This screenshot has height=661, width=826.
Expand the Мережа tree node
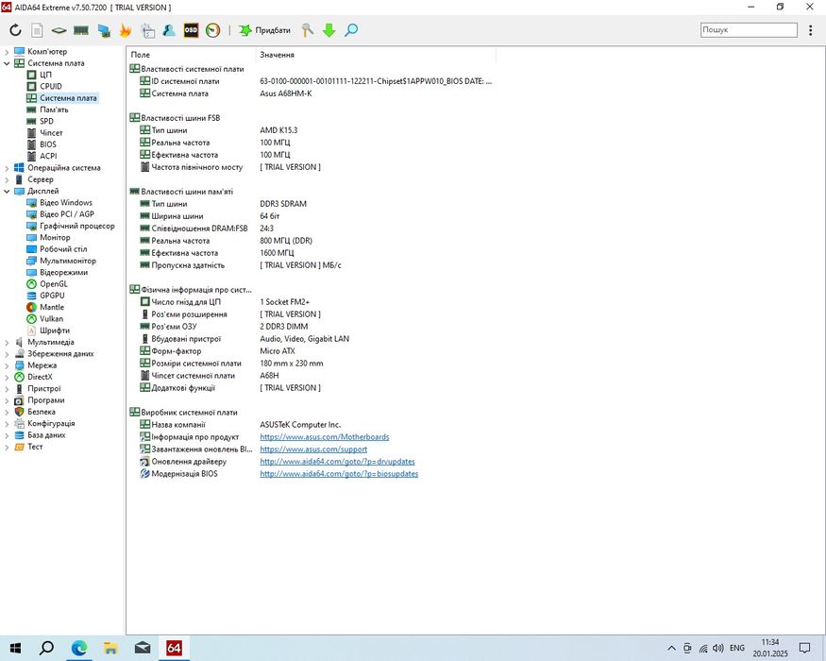7,365
